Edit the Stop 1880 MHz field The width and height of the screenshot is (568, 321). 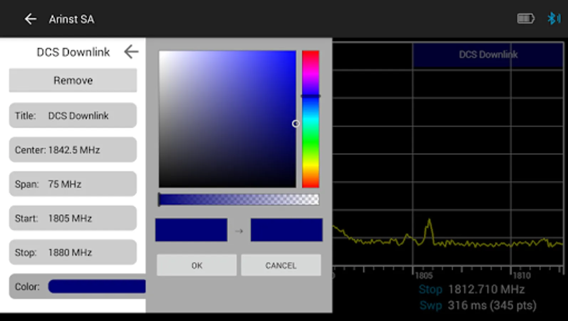click(73, 253)
